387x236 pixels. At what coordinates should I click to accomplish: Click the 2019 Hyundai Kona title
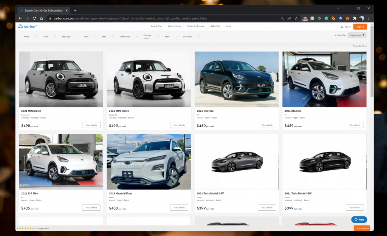coord(121,193)
